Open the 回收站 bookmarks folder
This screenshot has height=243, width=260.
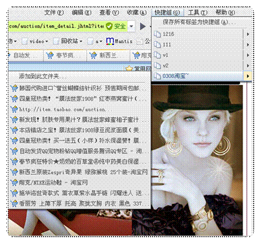pyautogui.click(x=68, y=41)
